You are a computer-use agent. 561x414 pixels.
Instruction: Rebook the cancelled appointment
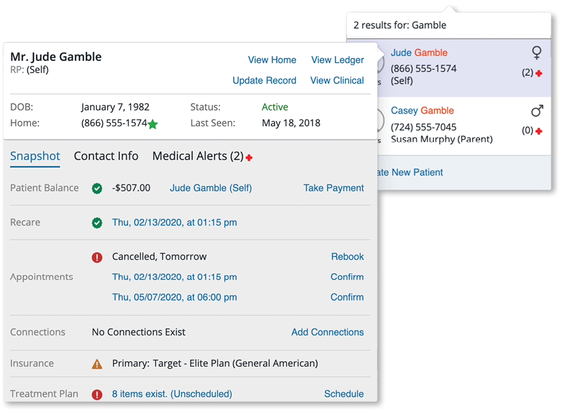coord(347,256)
